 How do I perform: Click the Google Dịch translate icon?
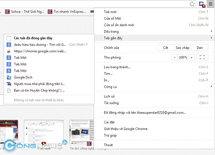tap(9, 77)
